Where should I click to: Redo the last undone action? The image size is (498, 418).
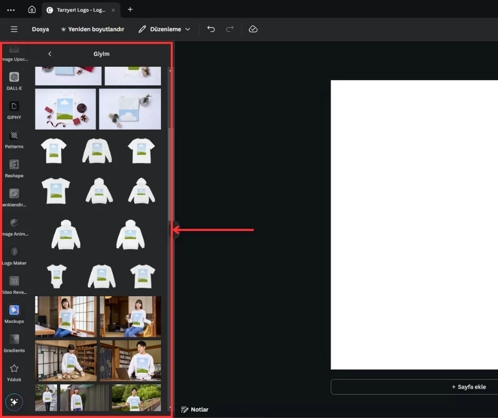230,29
